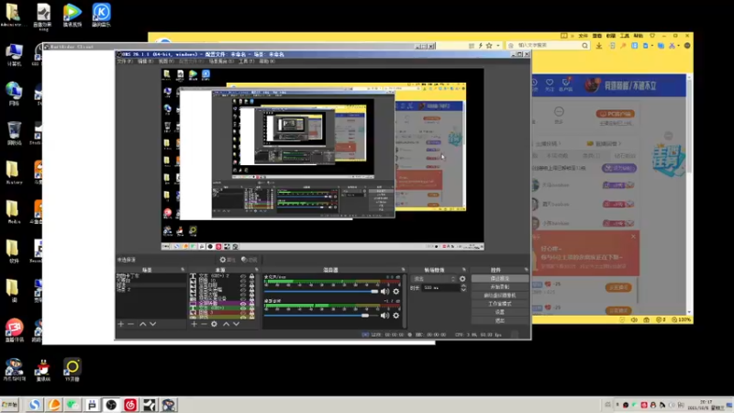734x413 pixels.
Task: Open the Recycle Bin desktop icon
Action: point(14,130)
